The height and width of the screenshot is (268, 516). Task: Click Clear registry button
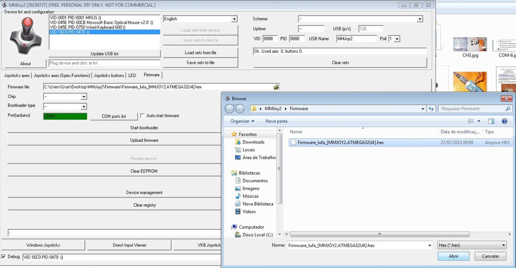tap(144, 205)
